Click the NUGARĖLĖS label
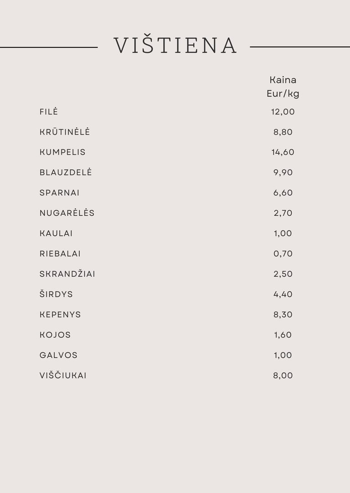Image resolution: width=350 pixels, height=493 pixels. tap(67, 213)
